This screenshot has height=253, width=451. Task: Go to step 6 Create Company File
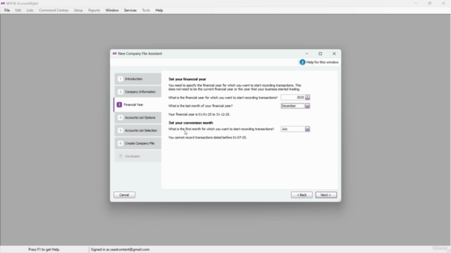point(138,143)
